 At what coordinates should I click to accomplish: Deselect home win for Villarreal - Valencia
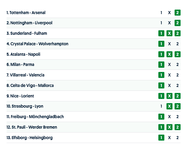(161, 75)
